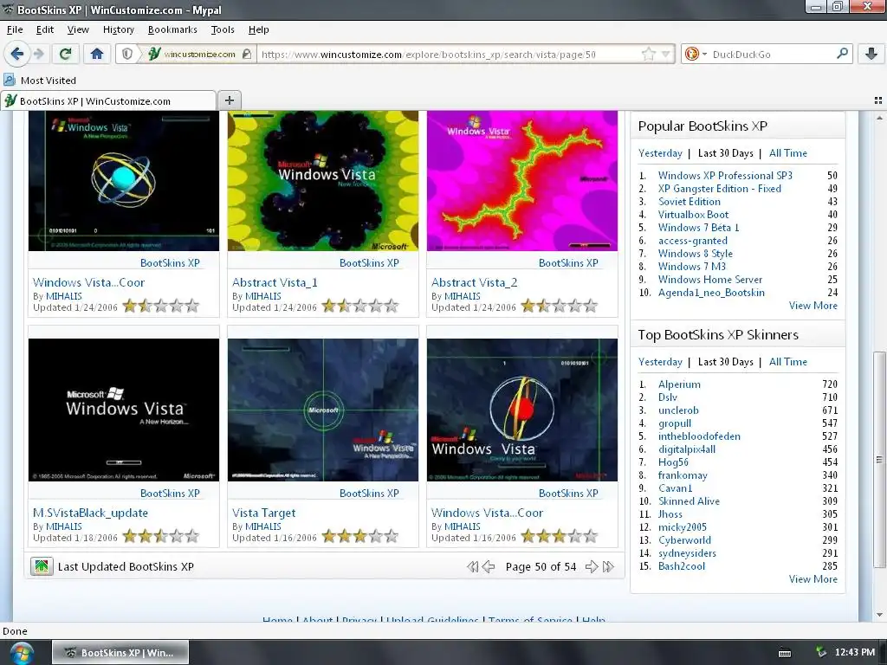Select Yesterday under Popular BootSkins XP

(x=660, y=153)
